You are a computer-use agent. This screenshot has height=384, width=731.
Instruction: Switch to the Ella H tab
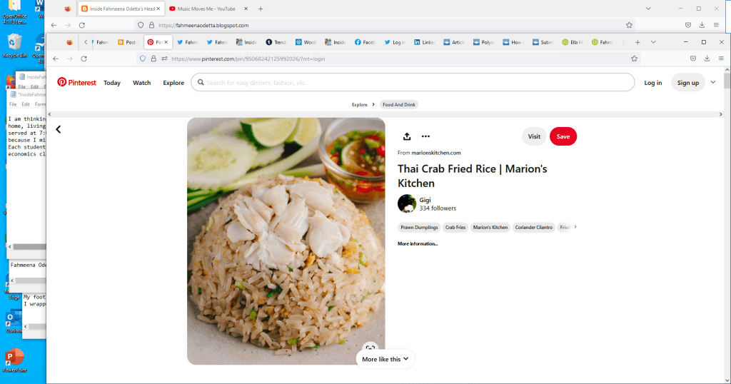coord(572,42)
